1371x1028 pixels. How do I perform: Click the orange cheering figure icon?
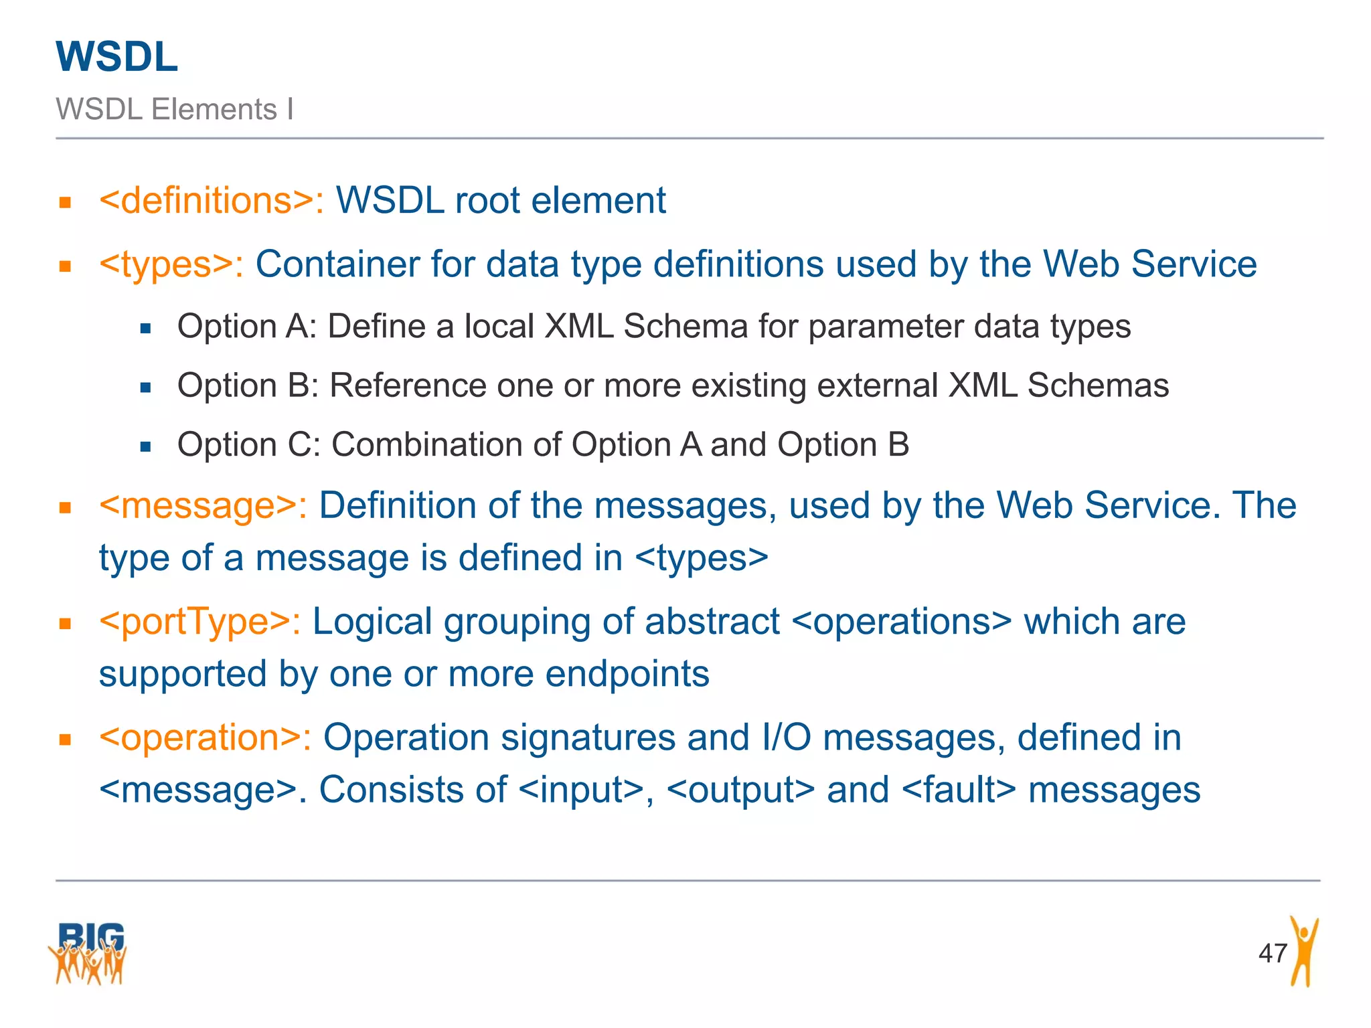[1304, 950]
